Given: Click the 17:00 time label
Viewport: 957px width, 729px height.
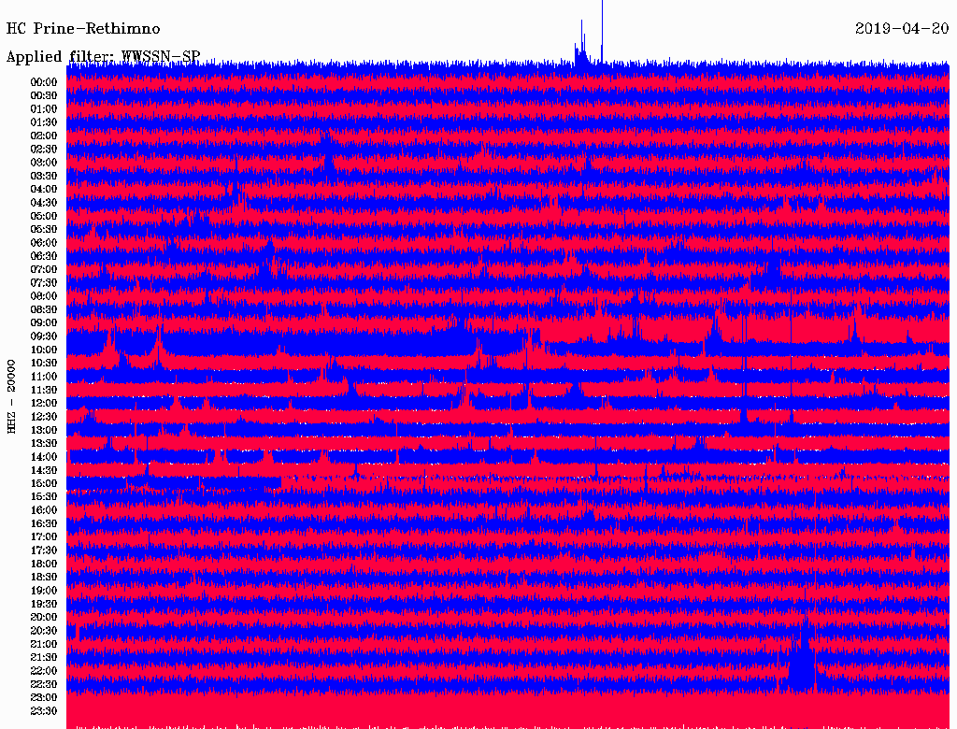Looking at the screenshot, I should click(x=44, y=536).
